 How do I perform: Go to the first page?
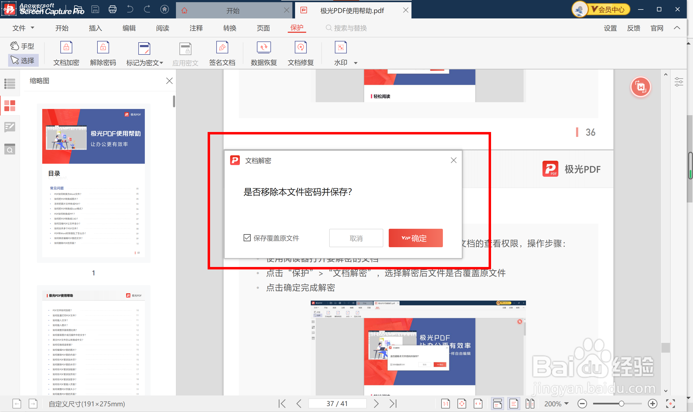(x=282, y=403)
